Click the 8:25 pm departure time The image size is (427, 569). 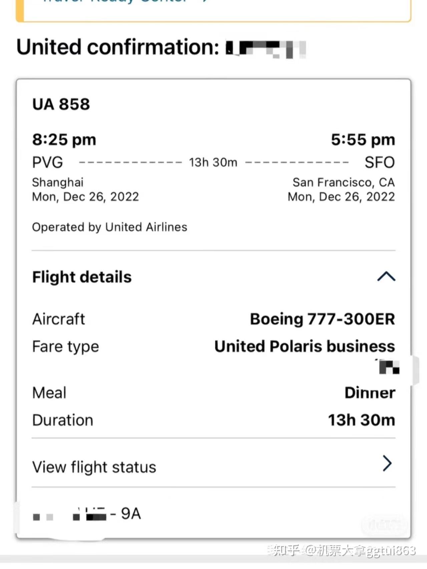(x=64, y=140)
